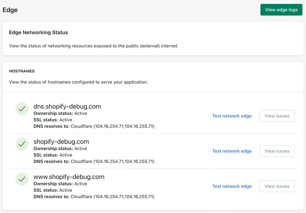Image resolution: width=306 pixels, height=213 pixels.
Task: View issues for dns.shopify-debug.com
Action: (277, 116)
